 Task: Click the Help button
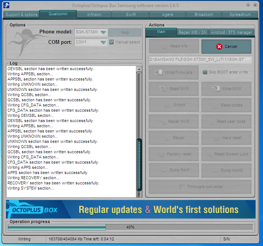tap(125, 32)
